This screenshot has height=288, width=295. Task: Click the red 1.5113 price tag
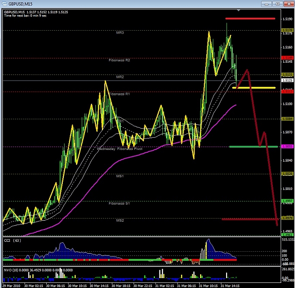point(287,91)
